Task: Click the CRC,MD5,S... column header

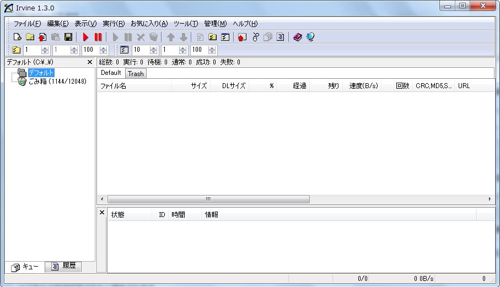Action: pos(433,86)
